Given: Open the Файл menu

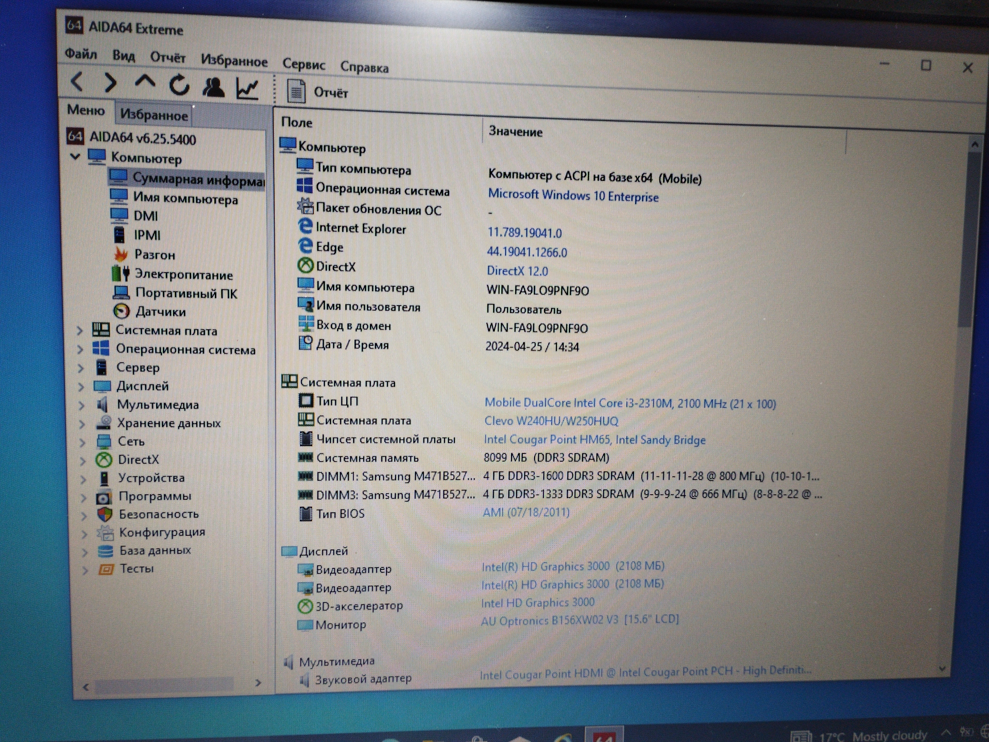Looking at the screenshot, I should click(81, 54).
